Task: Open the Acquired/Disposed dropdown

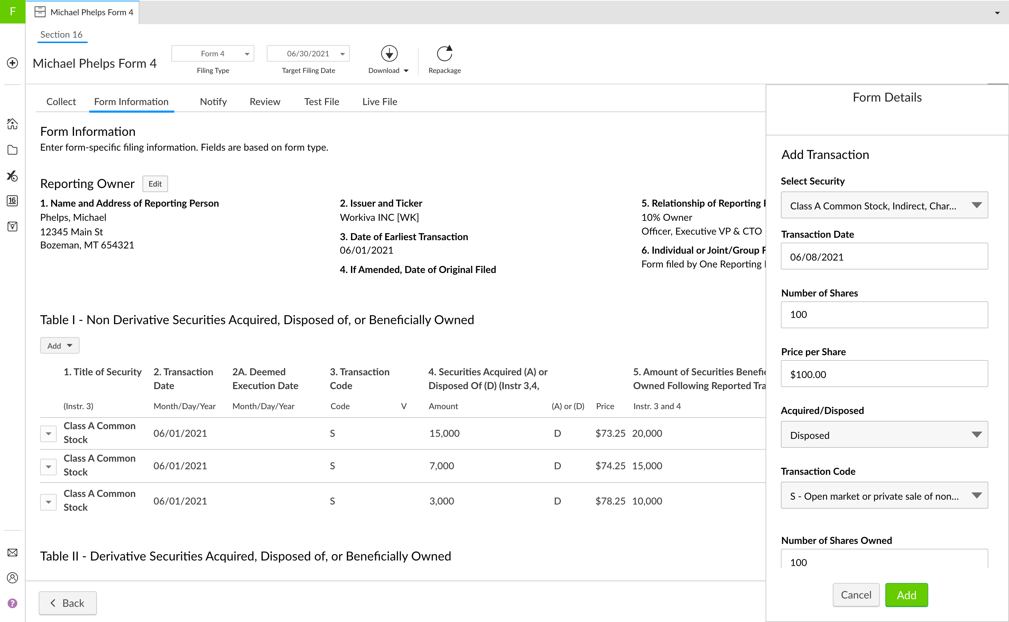Action: pyautogui.click(x=884, y=435)
